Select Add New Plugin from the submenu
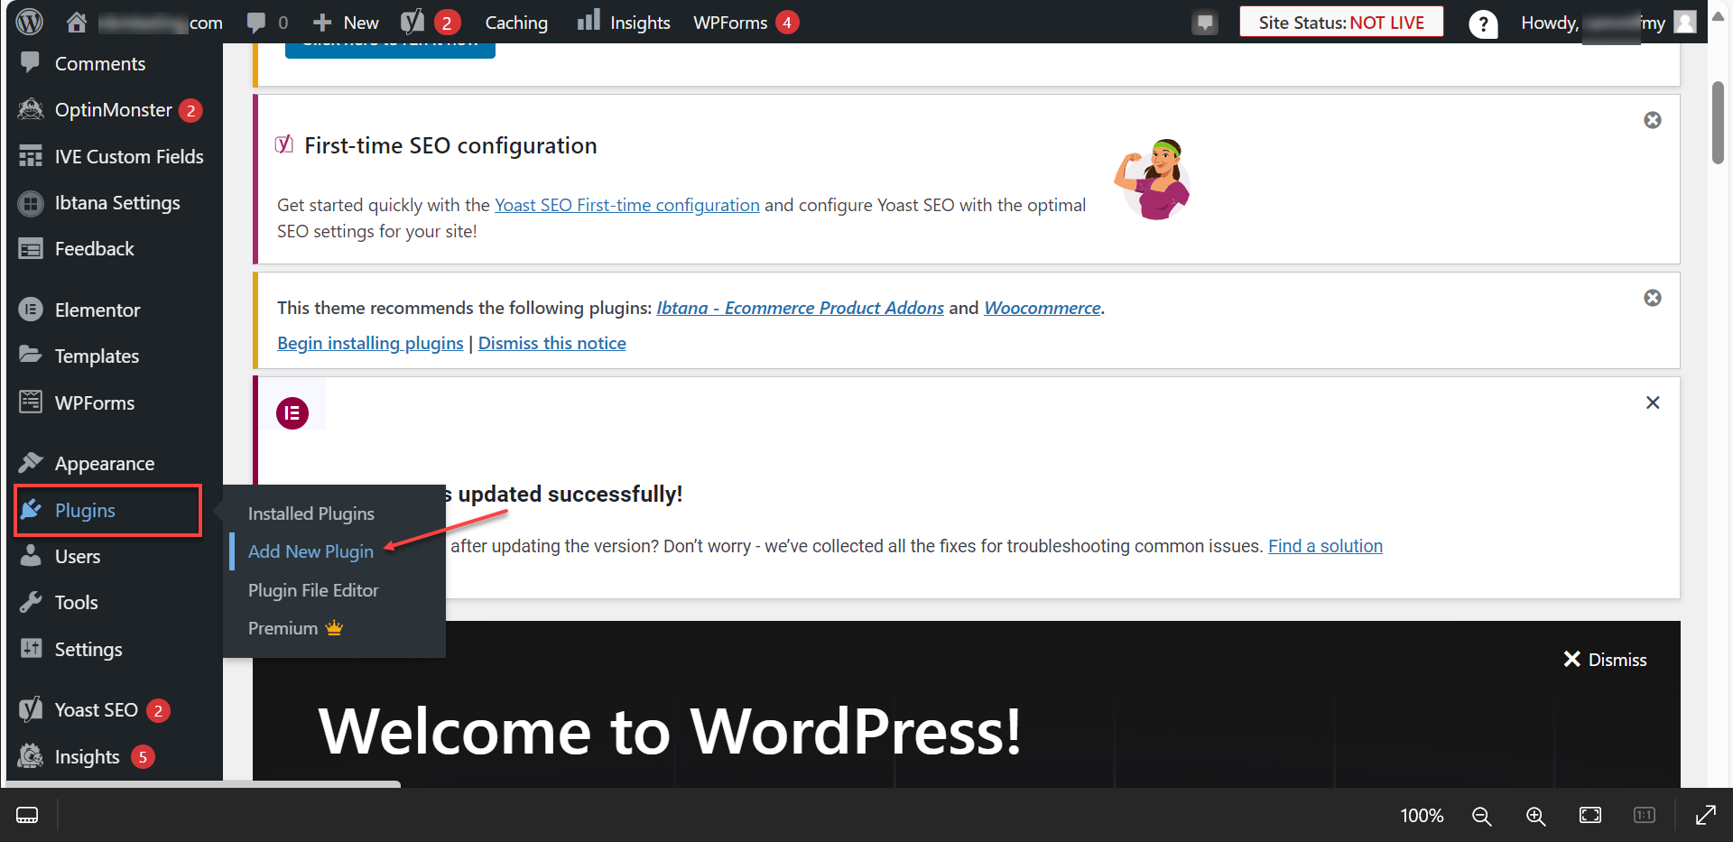The height and width of the screenshot is (842, 1733). [x=310, y=551]
